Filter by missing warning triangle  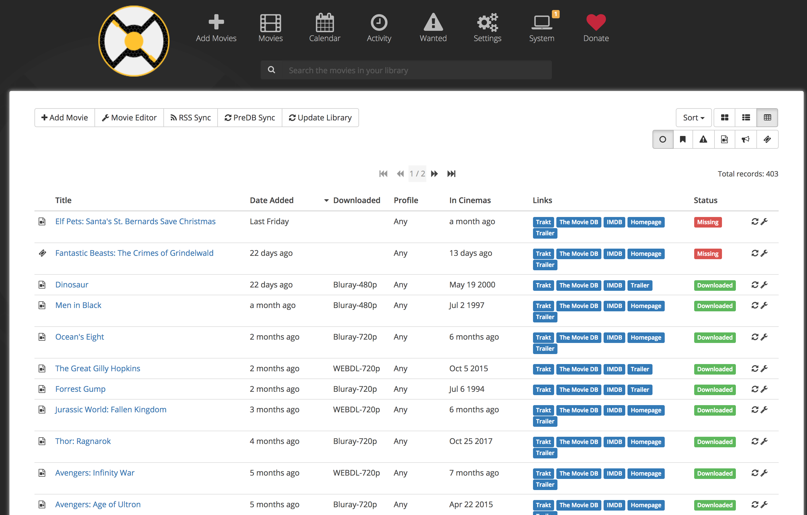pyautogui.click(x=703, y=139)
